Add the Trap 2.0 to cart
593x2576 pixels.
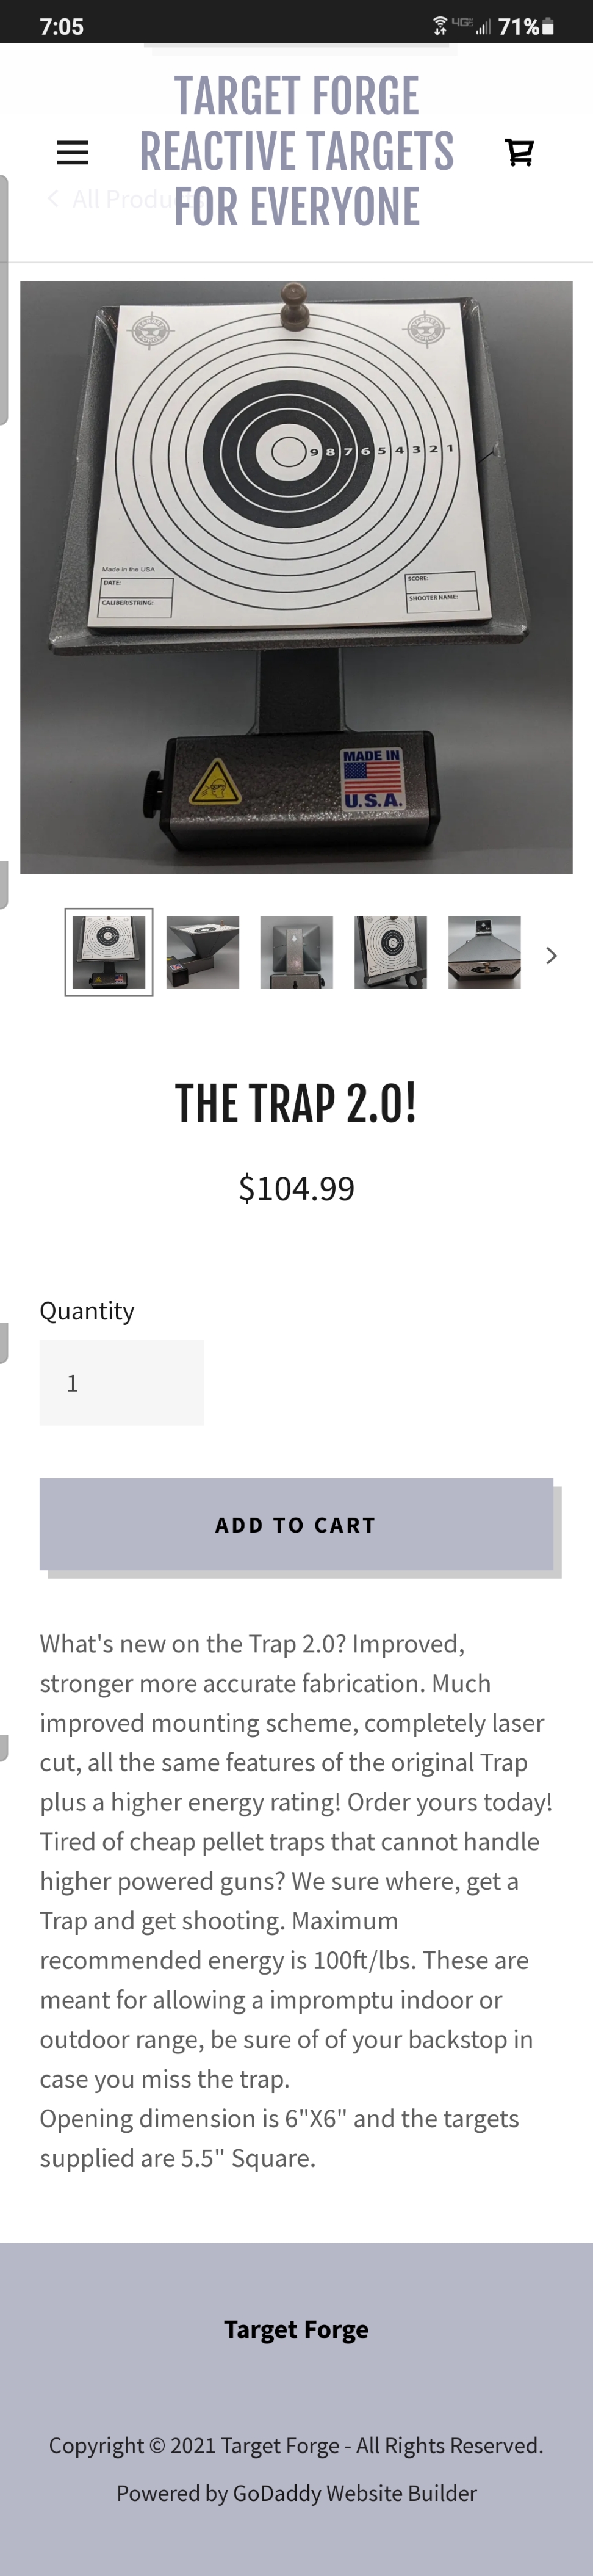(296, 1524)
